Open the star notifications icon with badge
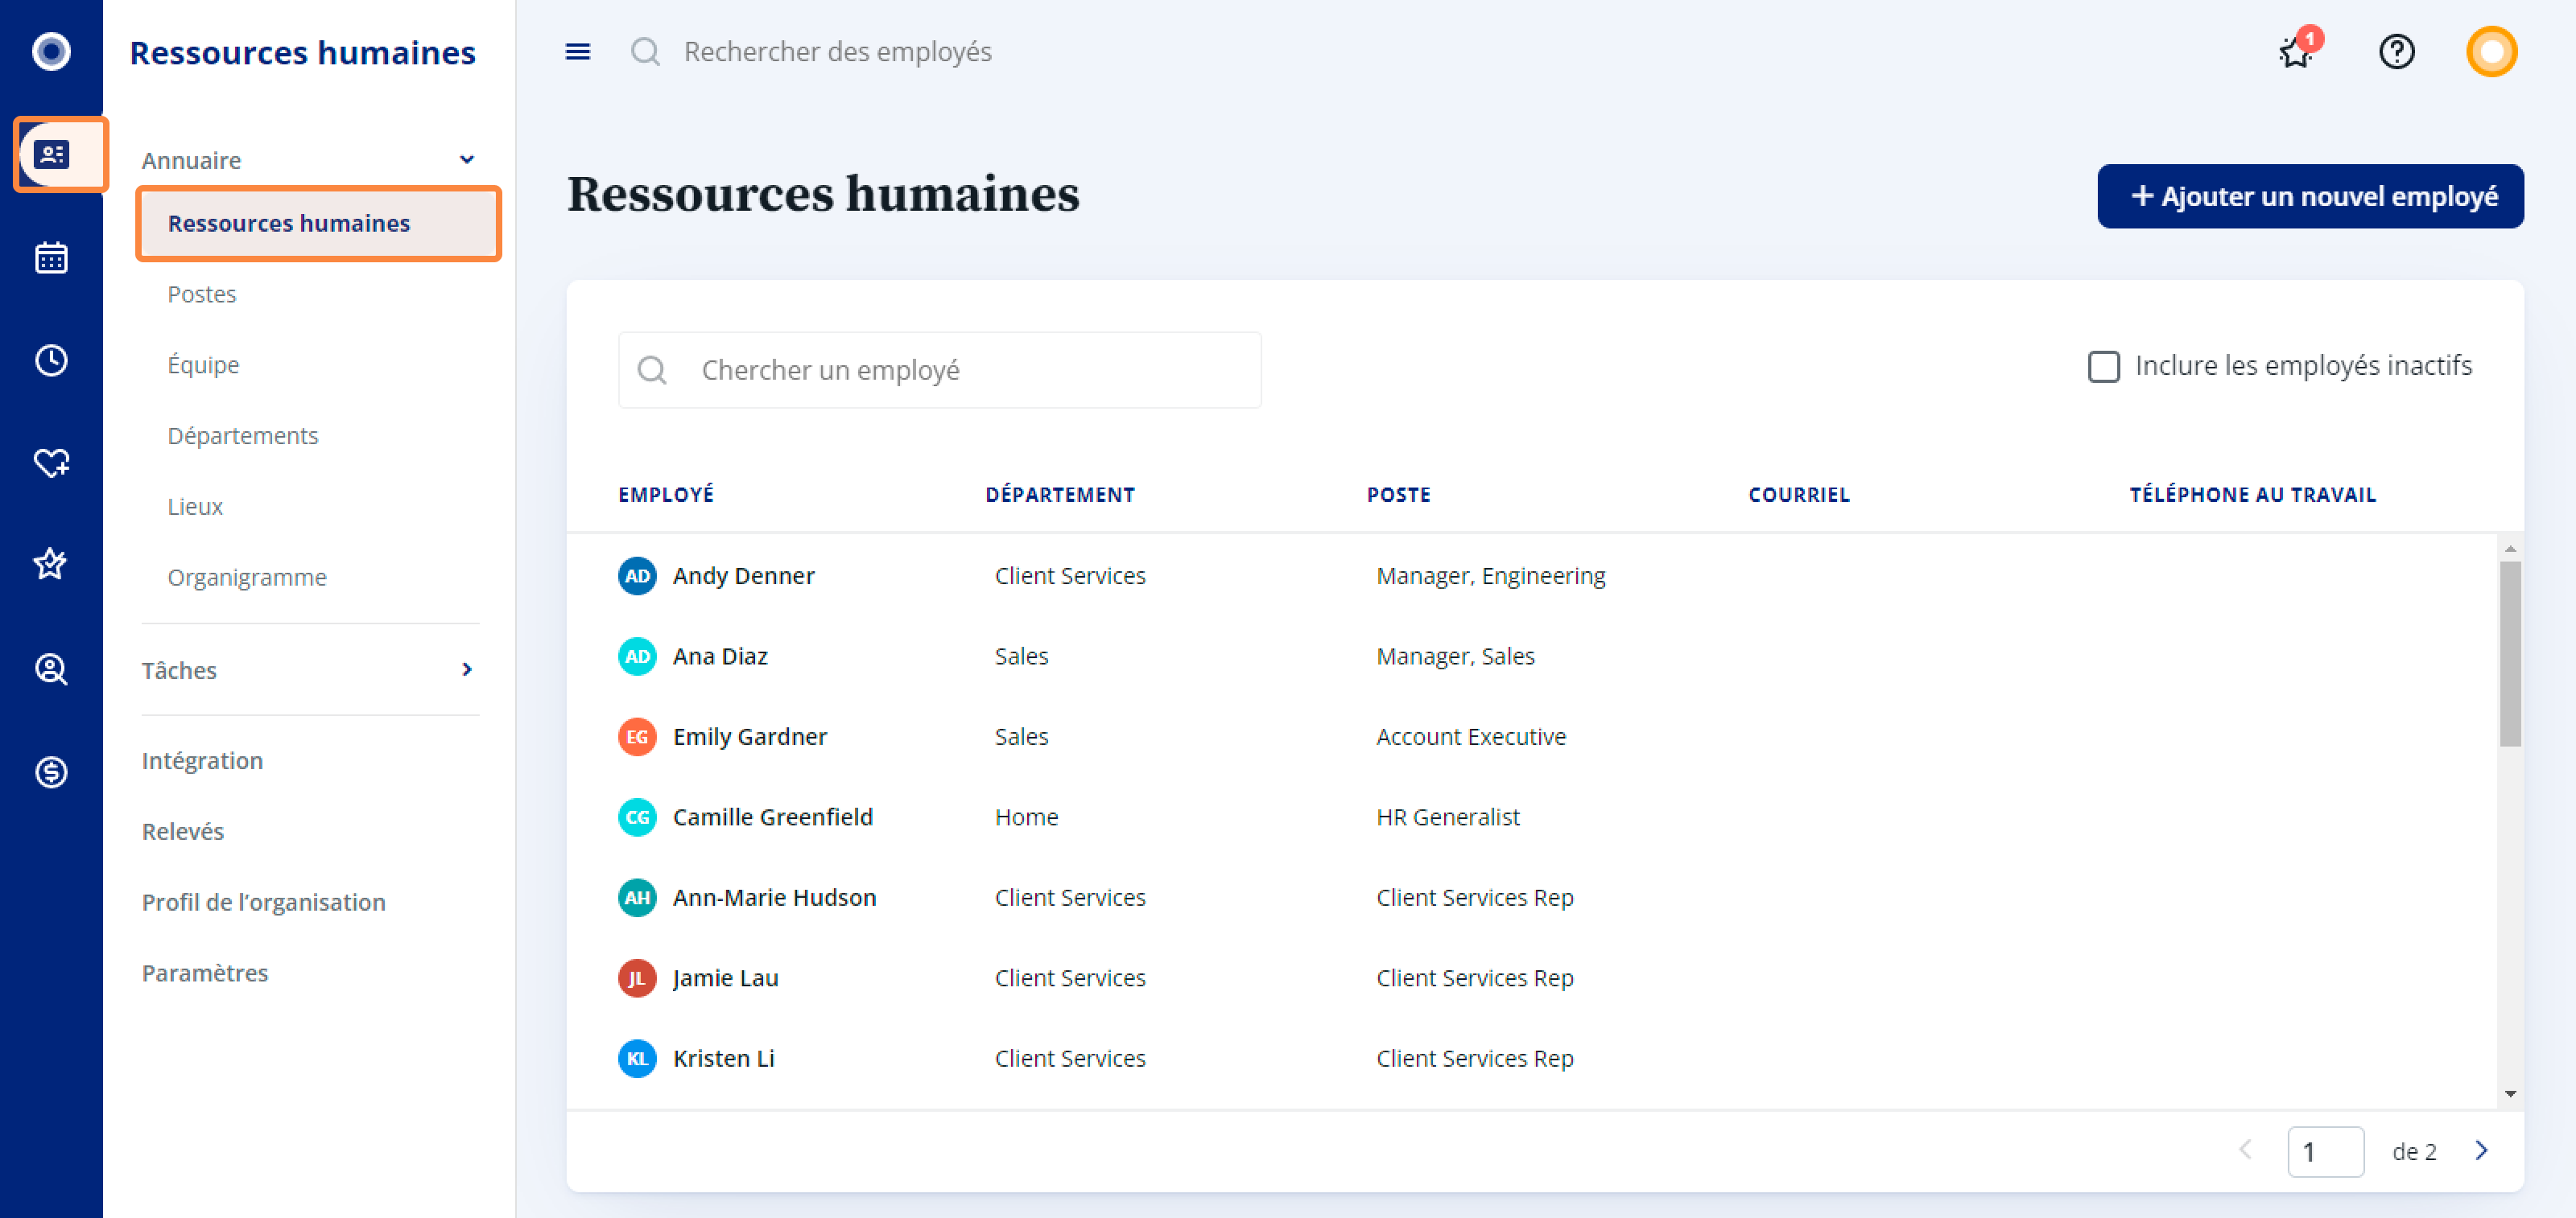This screenshot has width=2576, height=1218. coord(2296,51)
